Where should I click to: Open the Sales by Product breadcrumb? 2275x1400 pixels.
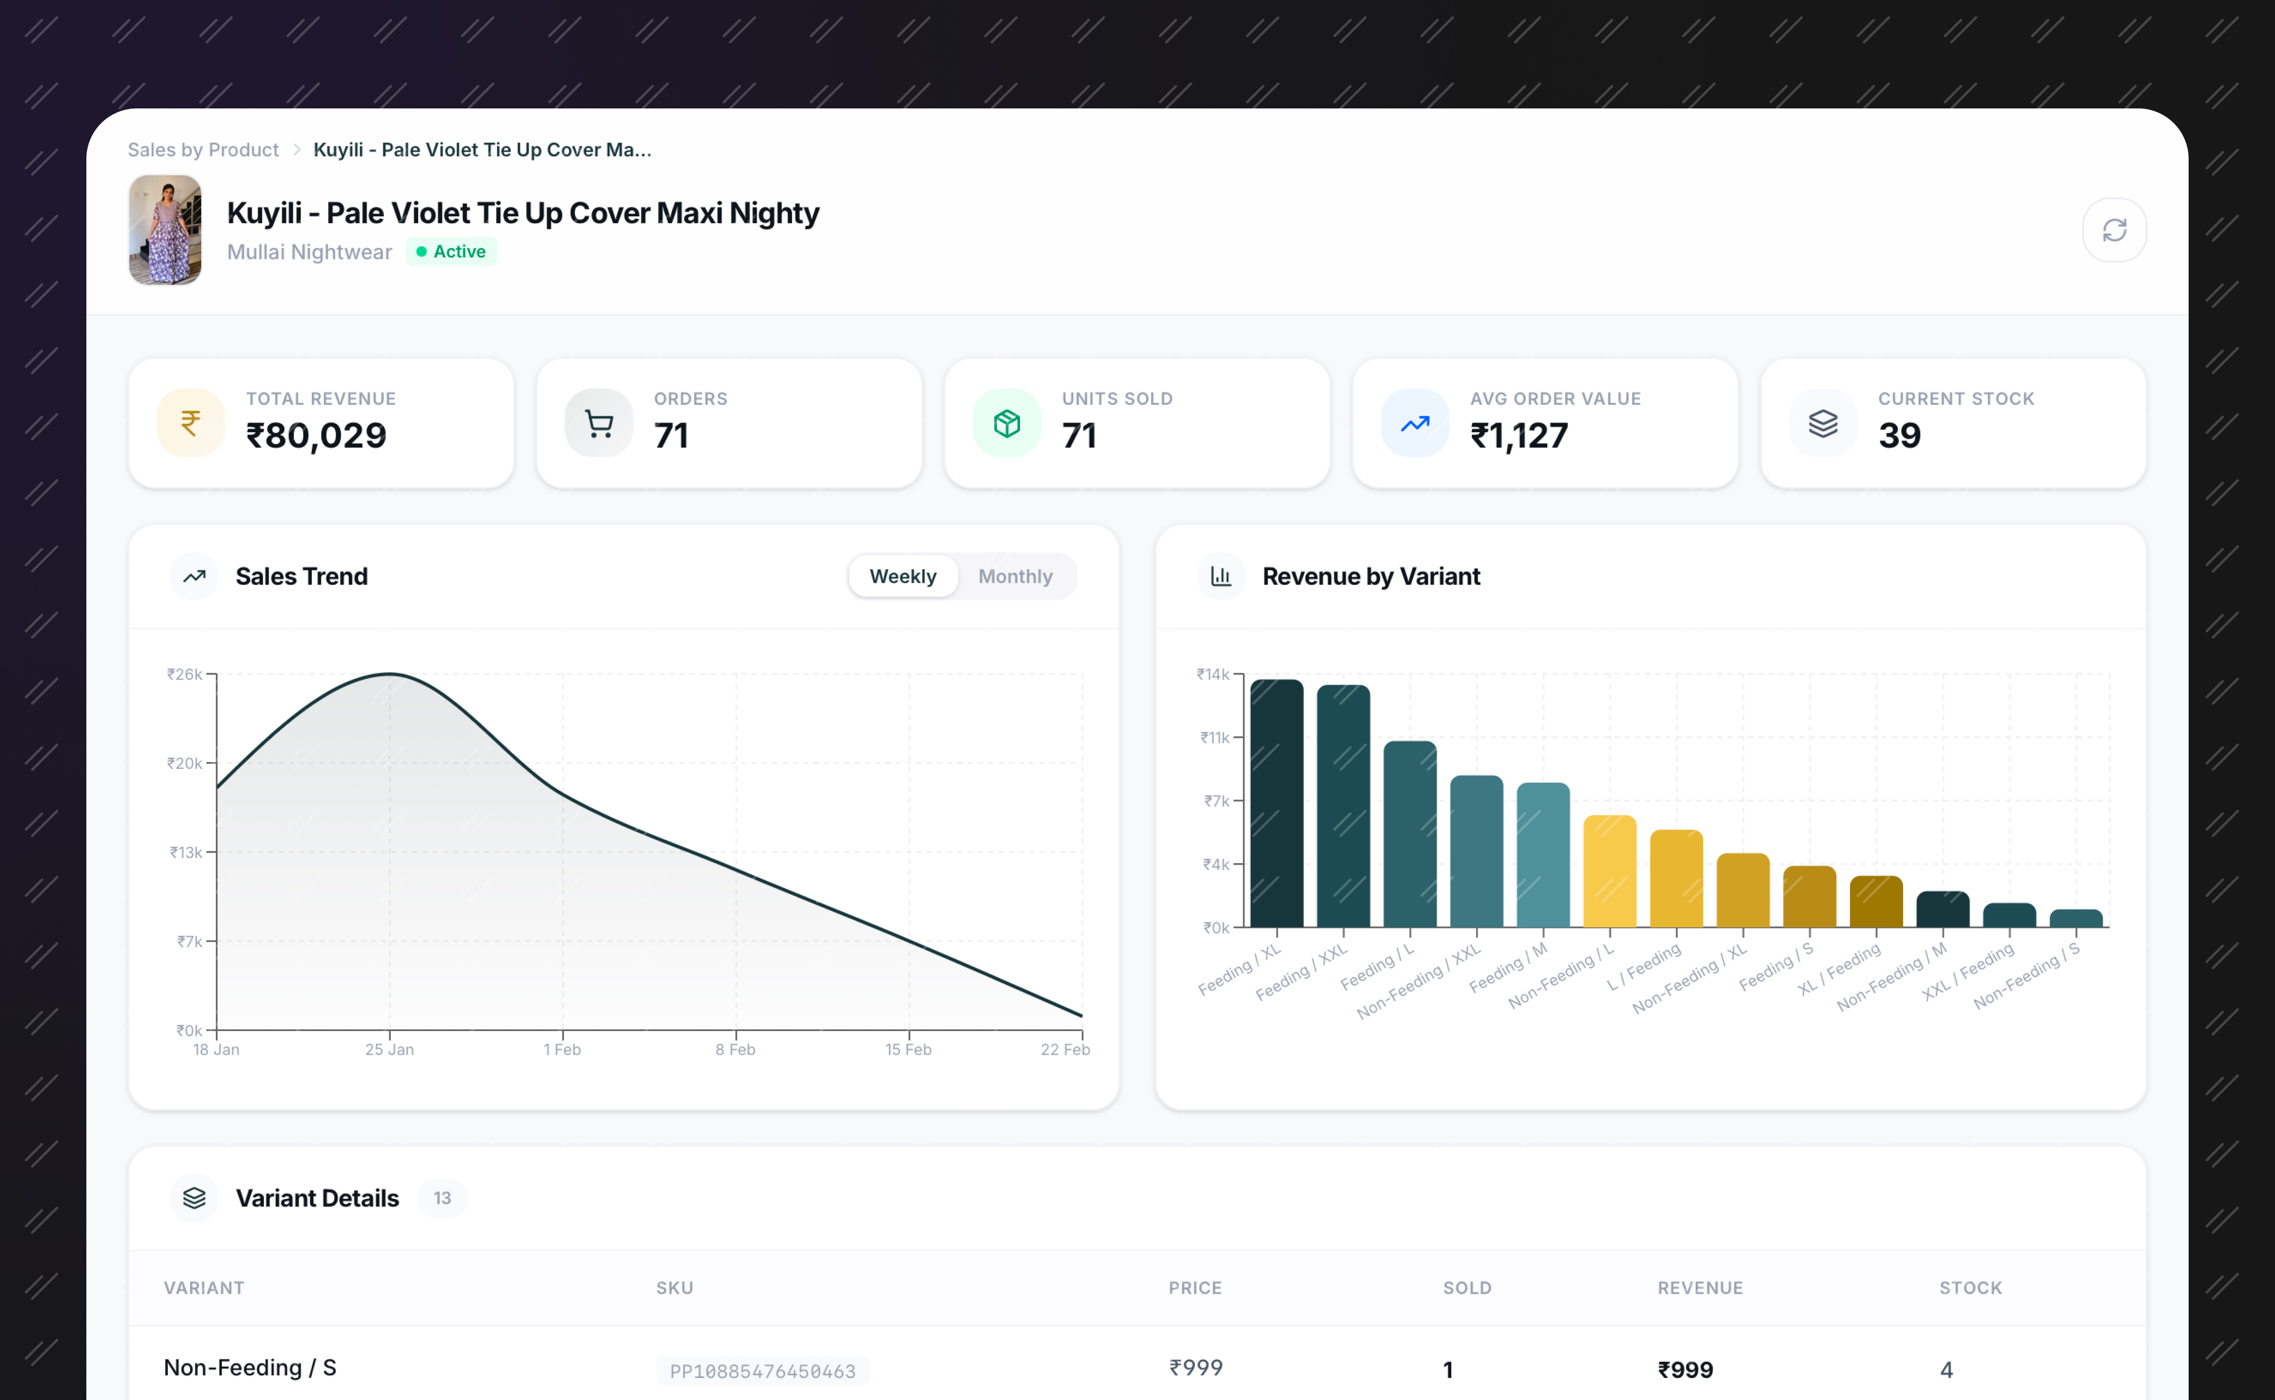(x=203, y=149)
